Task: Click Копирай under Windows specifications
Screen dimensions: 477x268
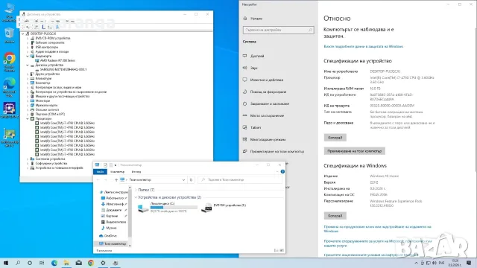Action: (335, 216)
